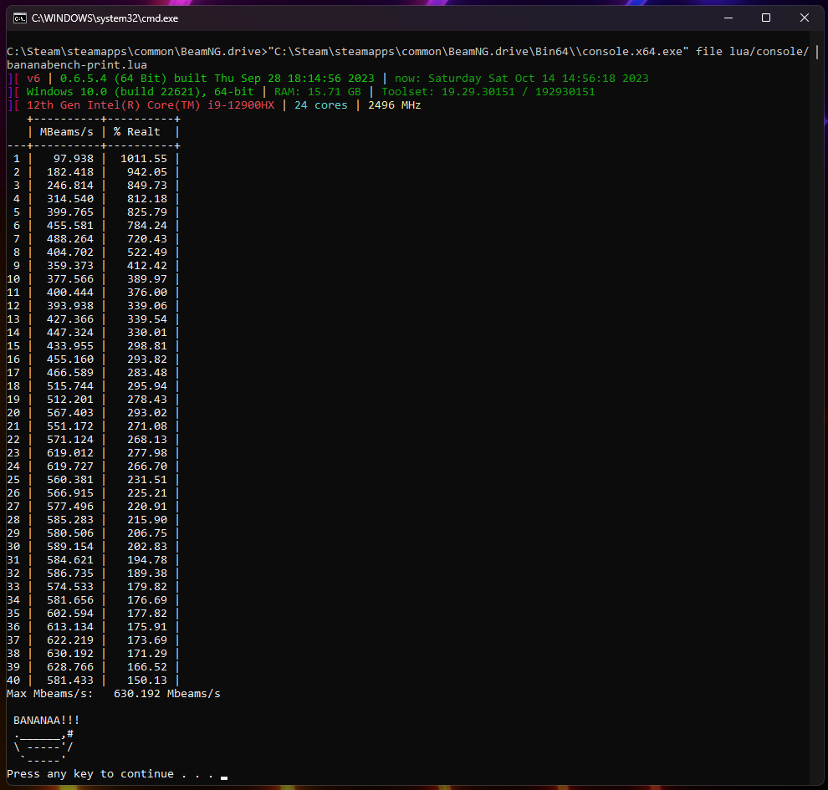The image size is (828, 790).
Task: Click the RAM: 15.71 GB text
Action: [x=317, y=92]
